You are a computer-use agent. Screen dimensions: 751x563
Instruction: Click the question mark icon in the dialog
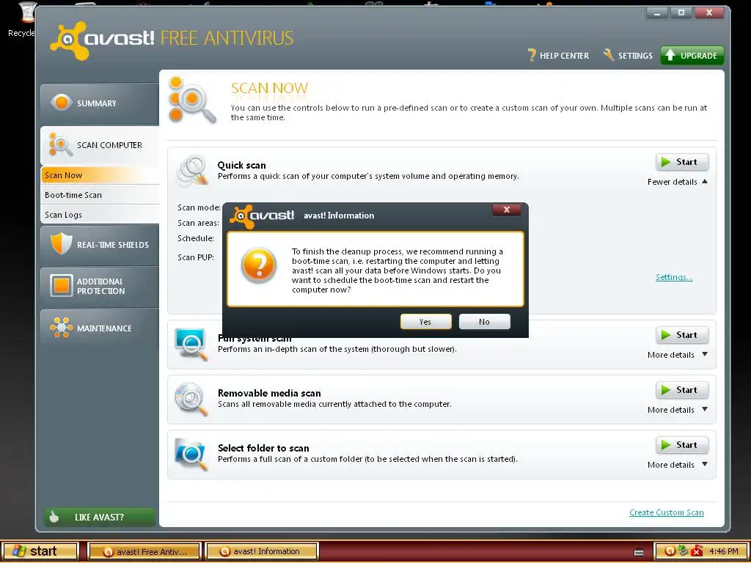pyautogui.click(x=259, y=265)
